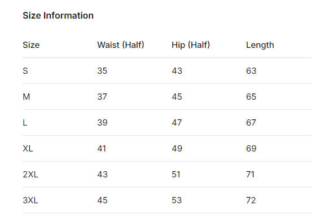Select the S size row label
Image resolution: width=320 pixels, height=219 pixels.
[x=25, y=71]
